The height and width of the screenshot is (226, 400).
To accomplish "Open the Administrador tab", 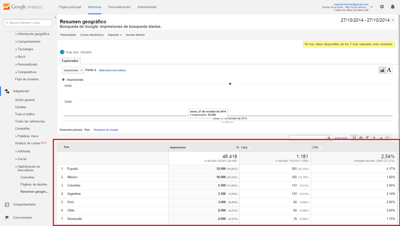I will click(147, 7).
